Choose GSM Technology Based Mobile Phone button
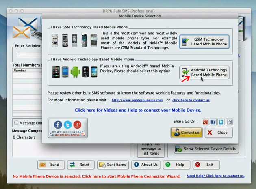 (x=204, y=42)
